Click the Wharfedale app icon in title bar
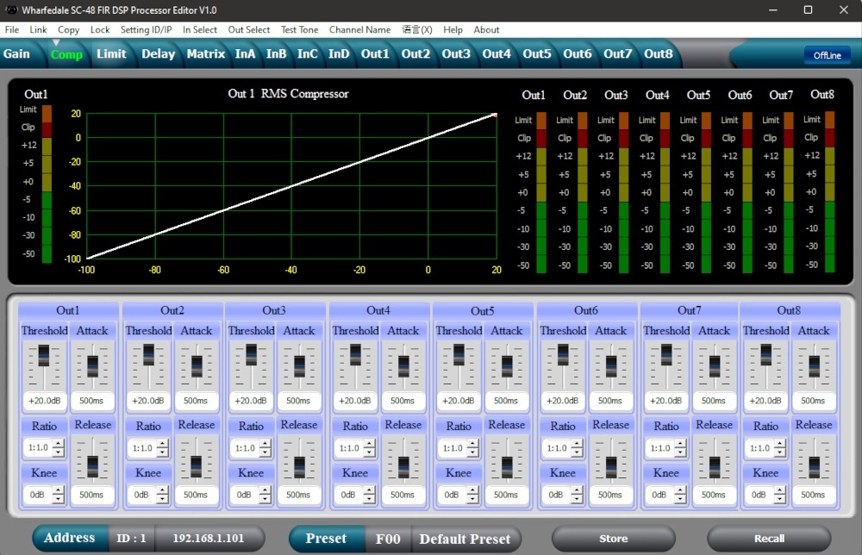Viewport: 862px width, 555px height. 11,9
